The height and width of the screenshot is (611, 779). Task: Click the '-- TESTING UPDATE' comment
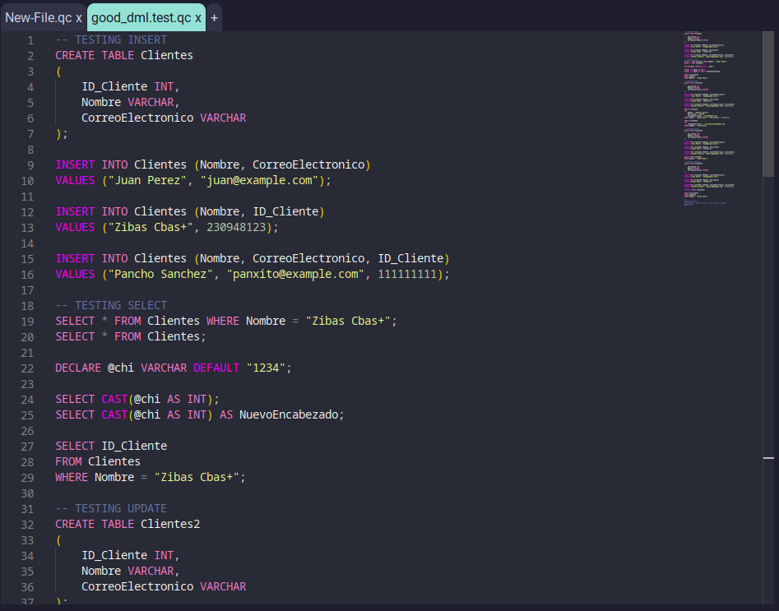pyautogui.click(x=111, y=508)
